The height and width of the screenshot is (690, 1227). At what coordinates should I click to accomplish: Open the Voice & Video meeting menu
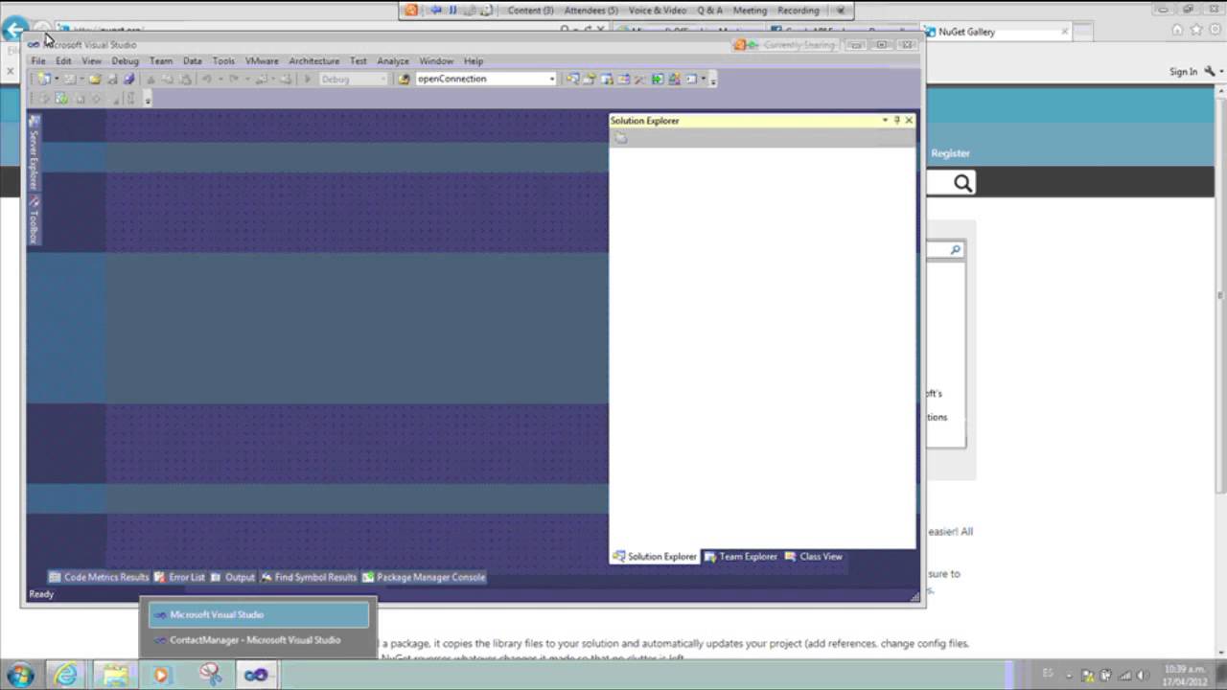pyautogui.click(x=658, y=11)
